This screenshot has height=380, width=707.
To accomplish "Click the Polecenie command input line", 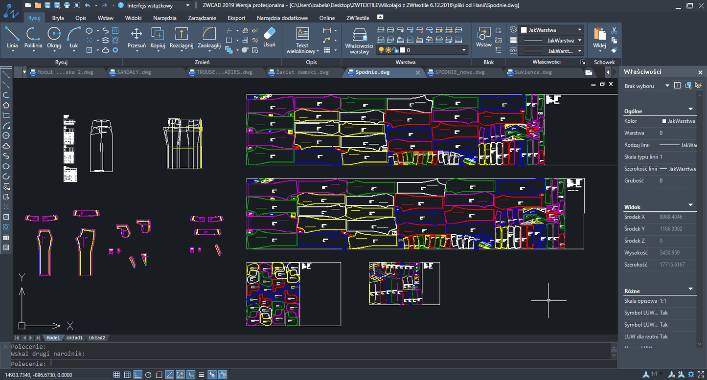I will click(313, 364).
